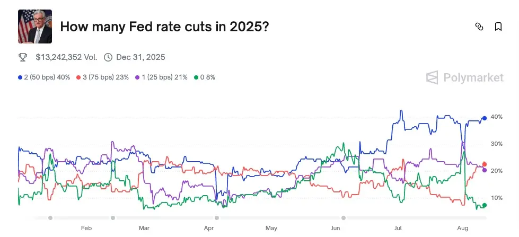This screenshot has height=237, width=519.
Task: Click the red endpoint dot on chart
Action: (x=485, y=164)
